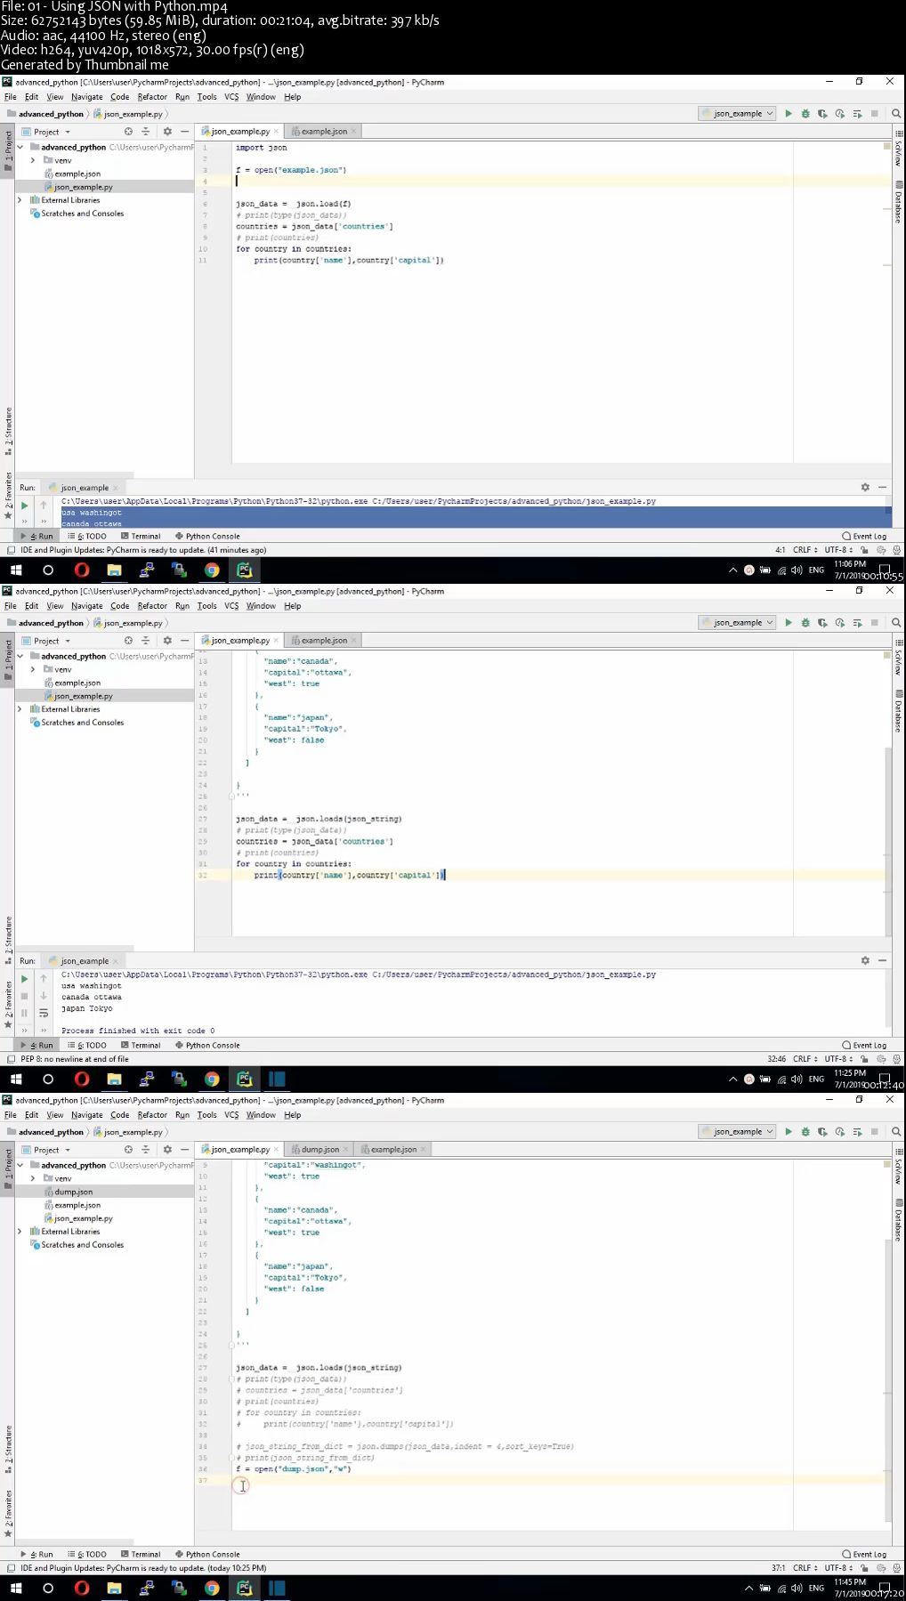Screen dimensions: 906x1601
Task: Toggle the Terminal tool window in the 11:06 PM frame
Action: pos(141,536)
